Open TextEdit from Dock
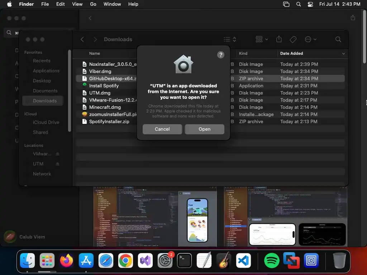The width and height of the screenshot is (367, 275). [204, 261]
